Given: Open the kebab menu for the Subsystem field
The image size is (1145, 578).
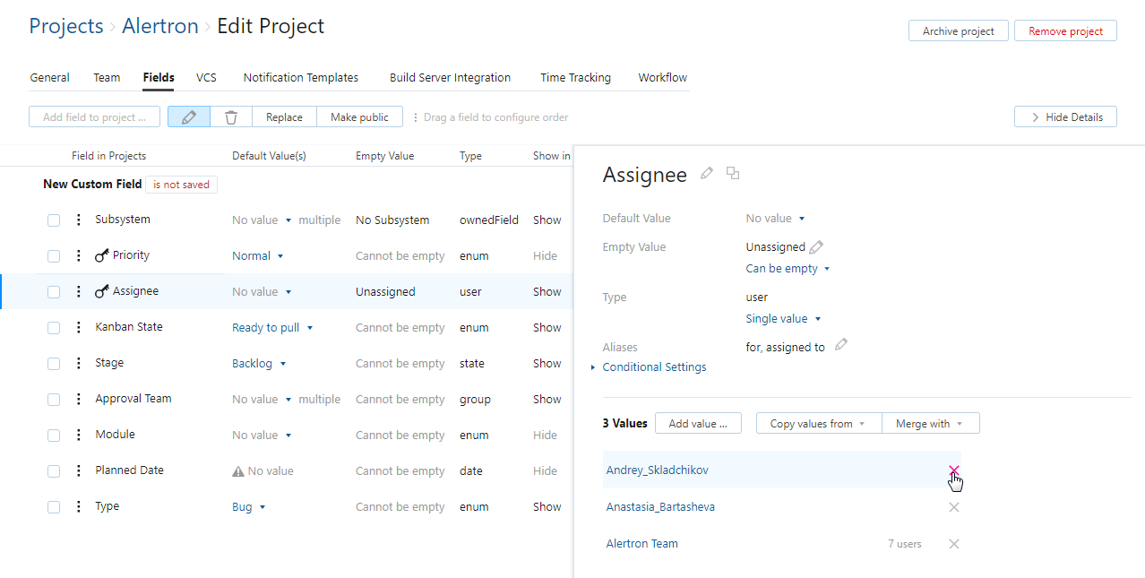Looking at the screenshot, I should coord(78,219).
